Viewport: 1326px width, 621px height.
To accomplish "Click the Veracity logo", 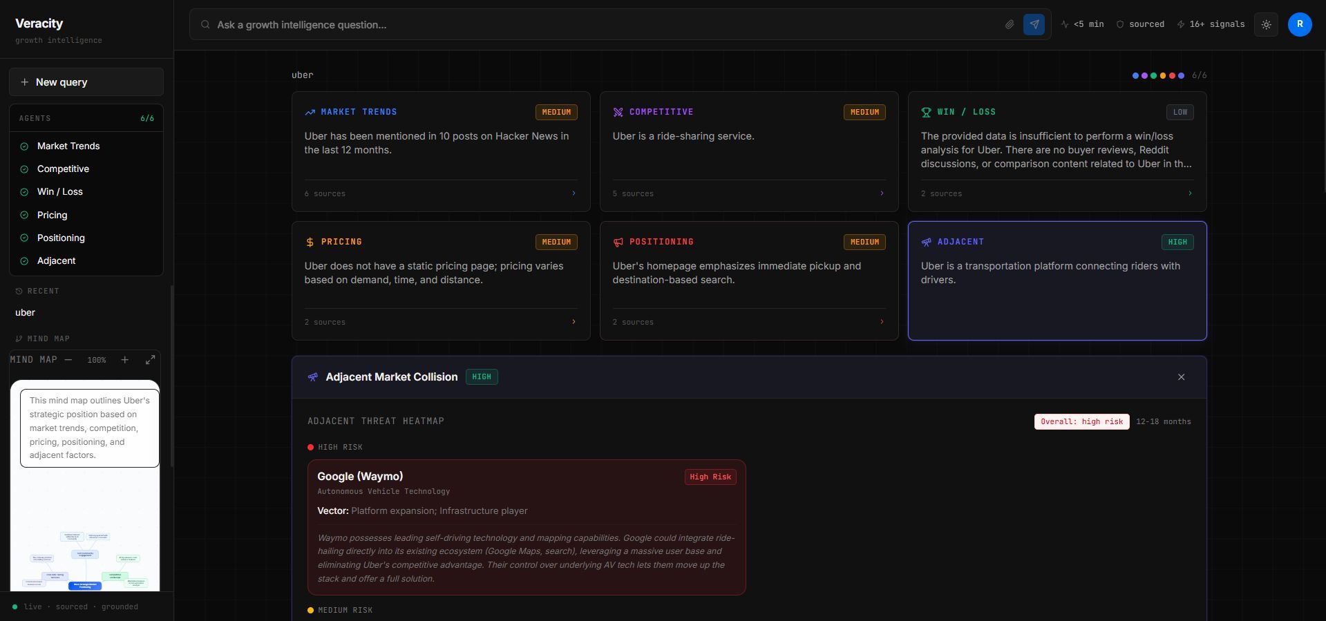I will coord(39,23).
